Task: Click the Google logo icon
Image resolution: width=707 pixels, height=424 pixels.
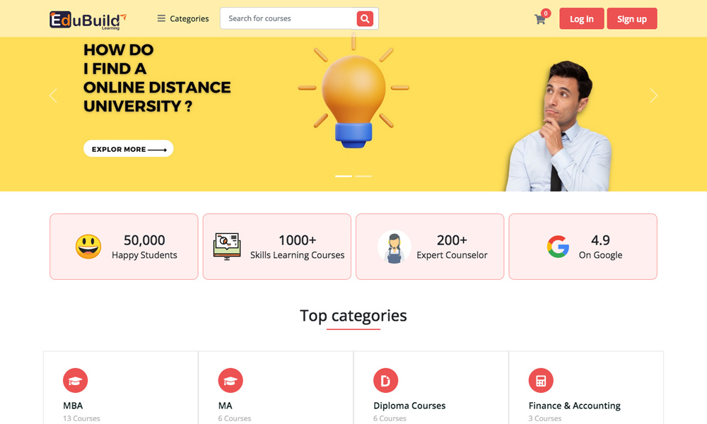Action: click(x=559, y=247)
